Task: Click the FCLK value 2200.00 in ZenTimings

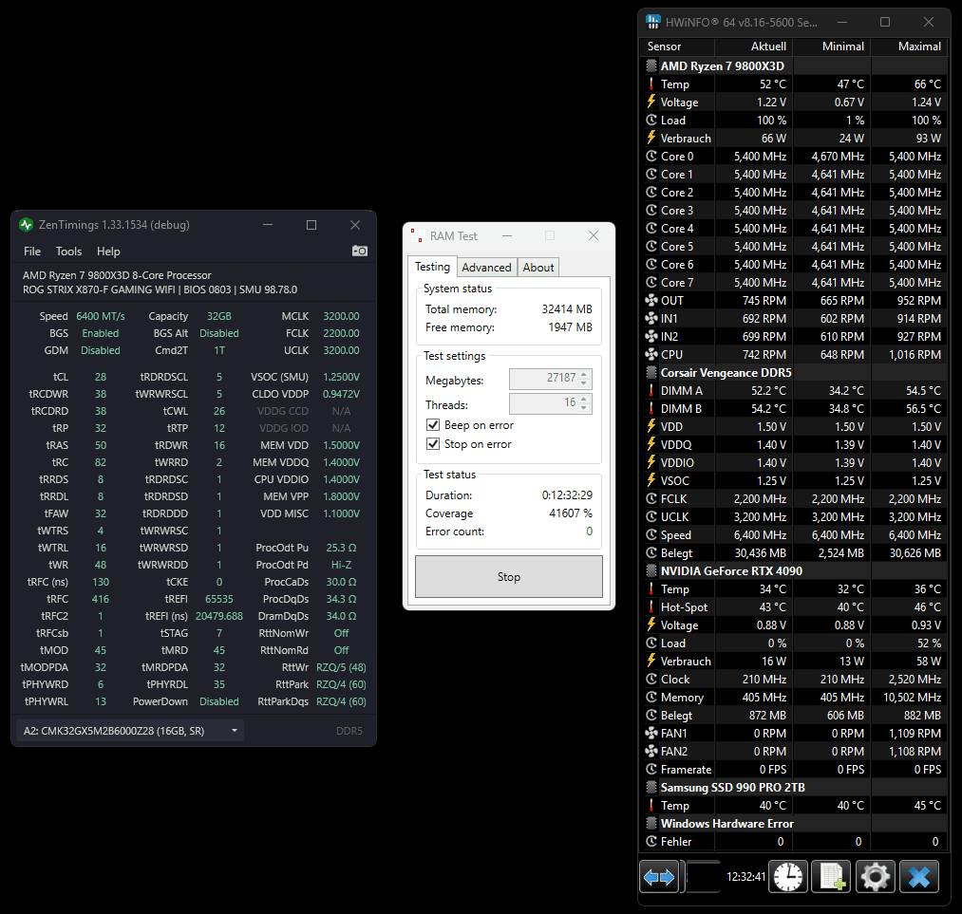Action: [x=341, y=333]
